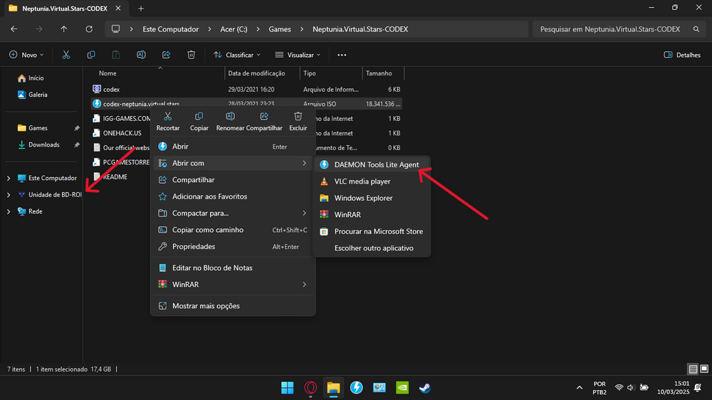Click Compartilhar menu entry
This screenshot has height=400, width=712.
233,180
